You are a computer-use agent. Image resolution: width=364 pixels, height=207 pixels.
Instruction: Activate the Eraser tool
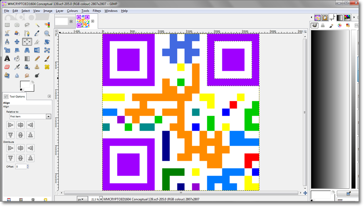coord(7,67)
